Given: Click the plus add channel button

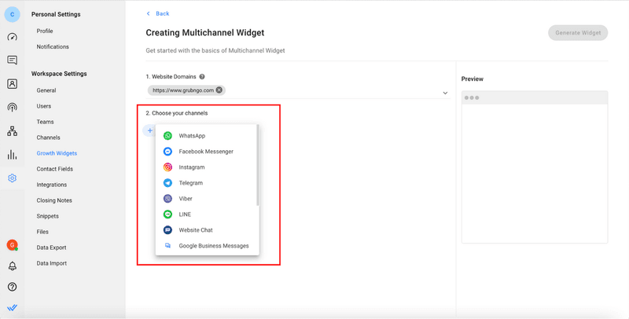Looking at the screenshot, I should click(149, 130).
